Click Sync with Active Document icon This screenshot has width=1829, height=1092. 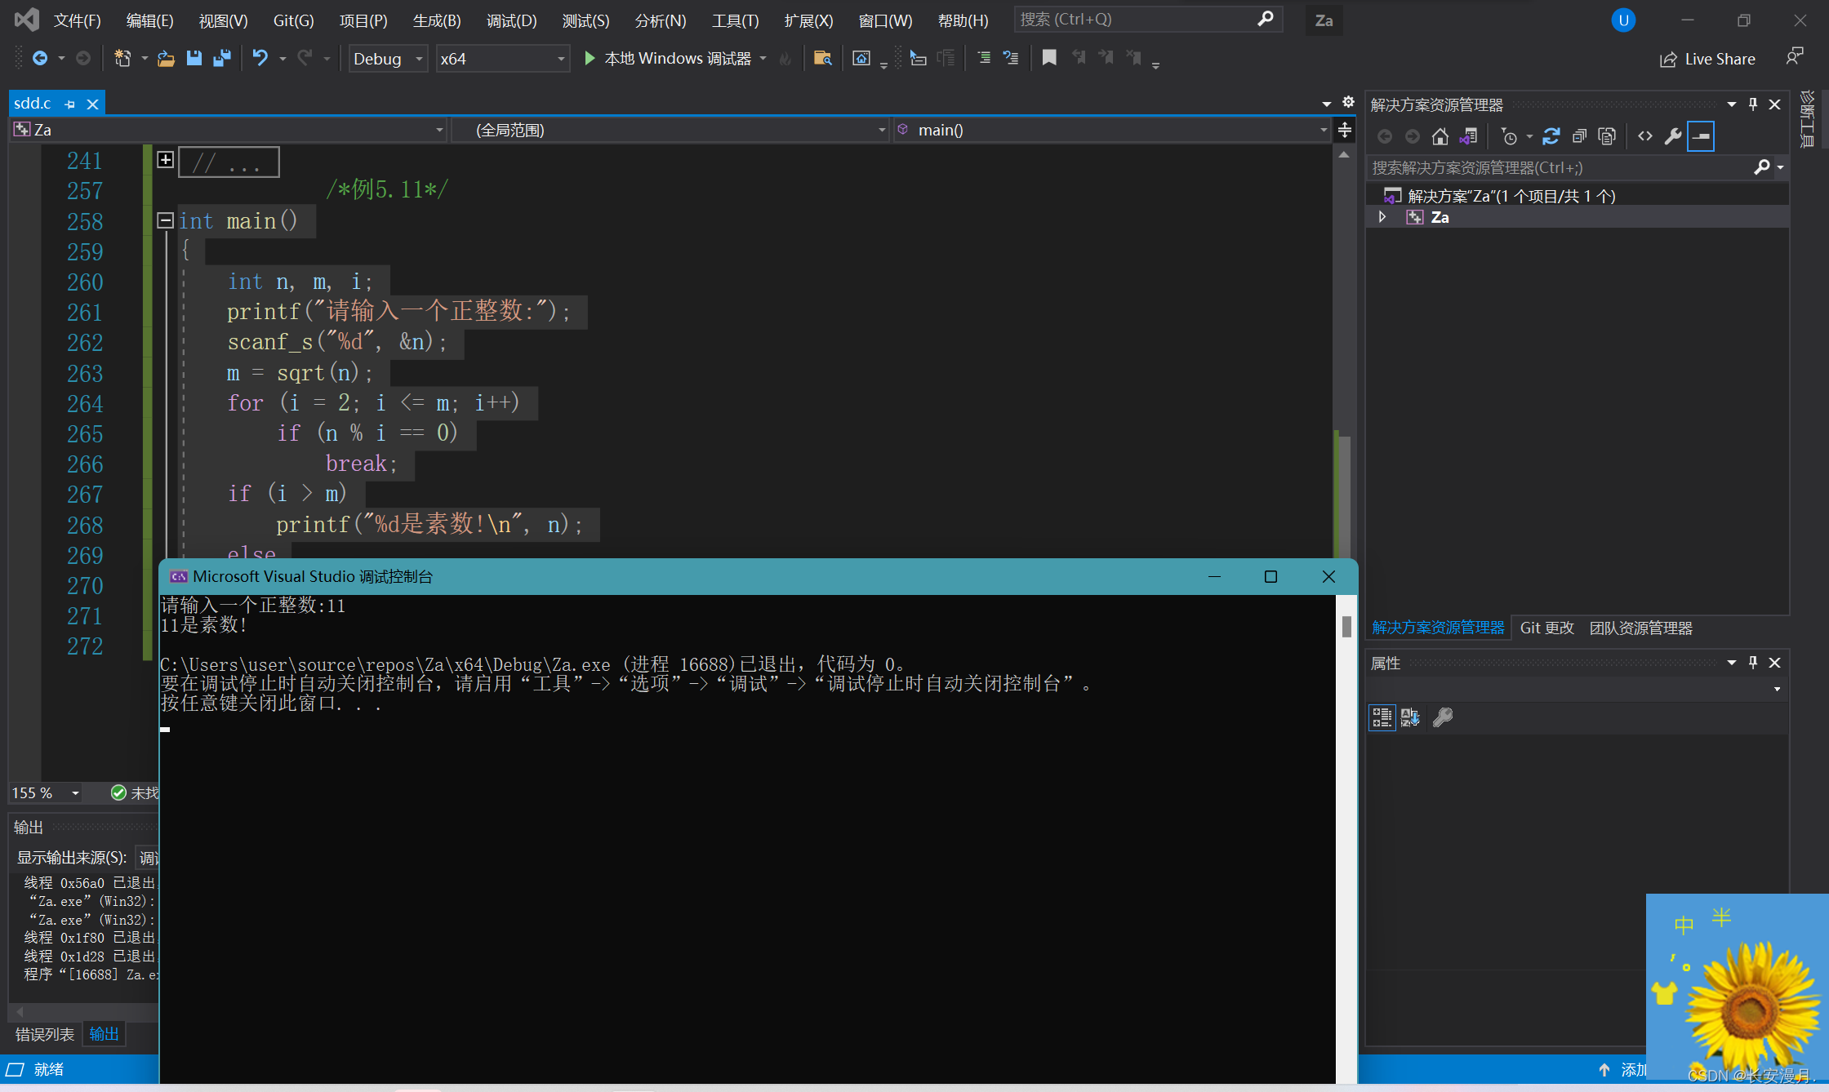click(1551, 136)
